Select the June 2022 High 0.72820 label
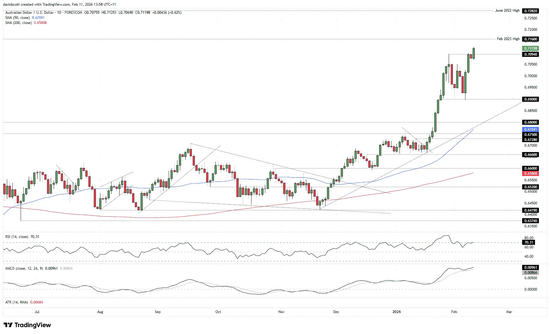 click(531, 11)
